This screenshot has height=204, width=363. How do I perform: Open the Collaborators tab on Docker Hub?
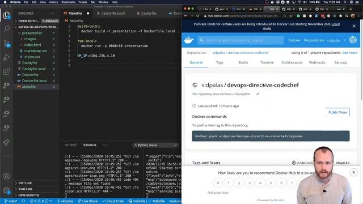coord(292,62)
